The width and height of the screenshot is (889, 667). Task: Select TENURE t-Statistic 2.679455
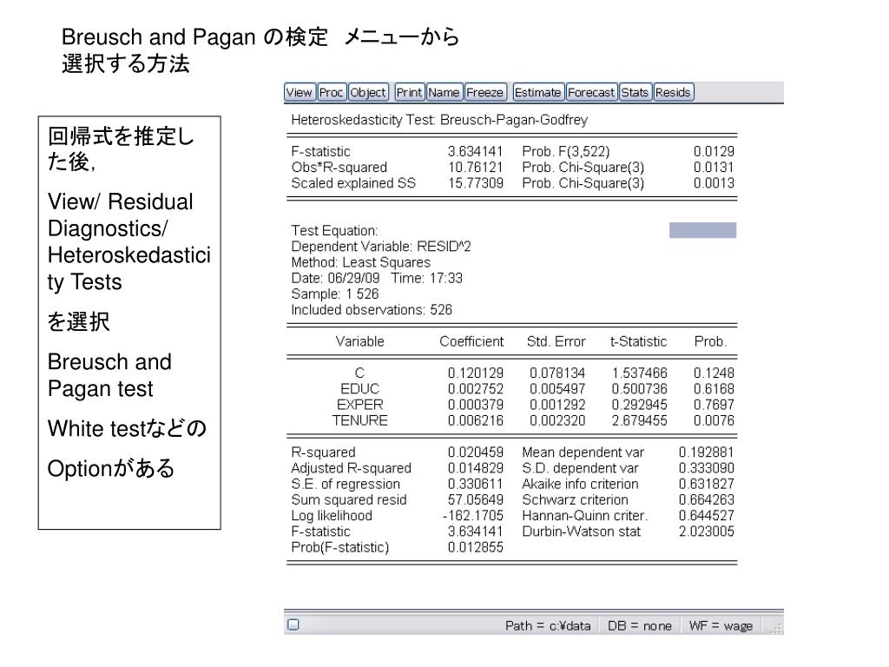pos(639,421)
